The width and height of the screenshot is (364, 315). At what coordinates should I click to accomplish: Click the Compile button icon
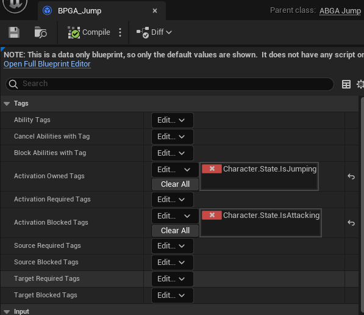click(74, 32)
